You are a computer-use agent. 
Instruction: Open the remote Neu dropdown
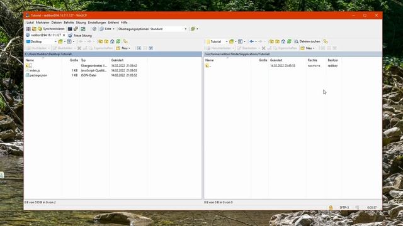click(x=307, y=48)
